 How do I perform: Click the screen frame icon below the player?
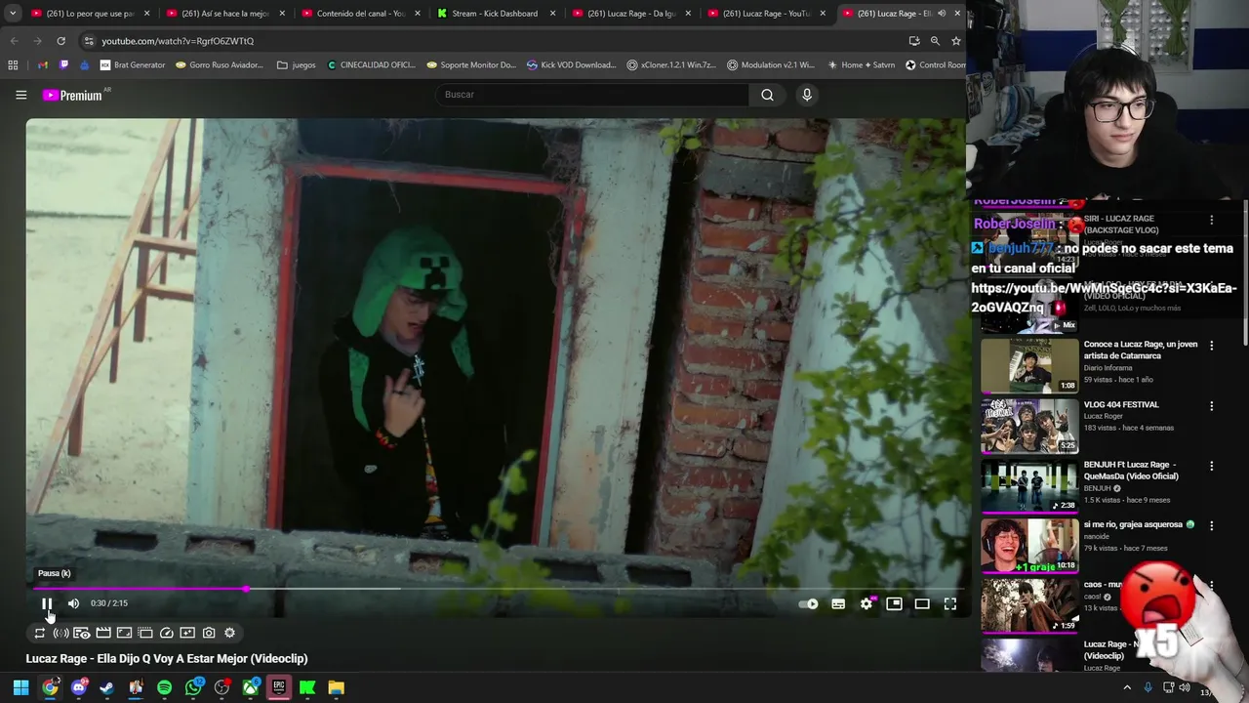(124, 633)
